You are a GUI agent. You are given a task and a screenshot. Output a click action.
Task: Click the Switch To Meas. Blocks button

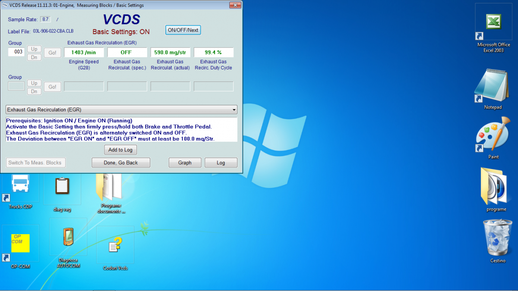36,163
